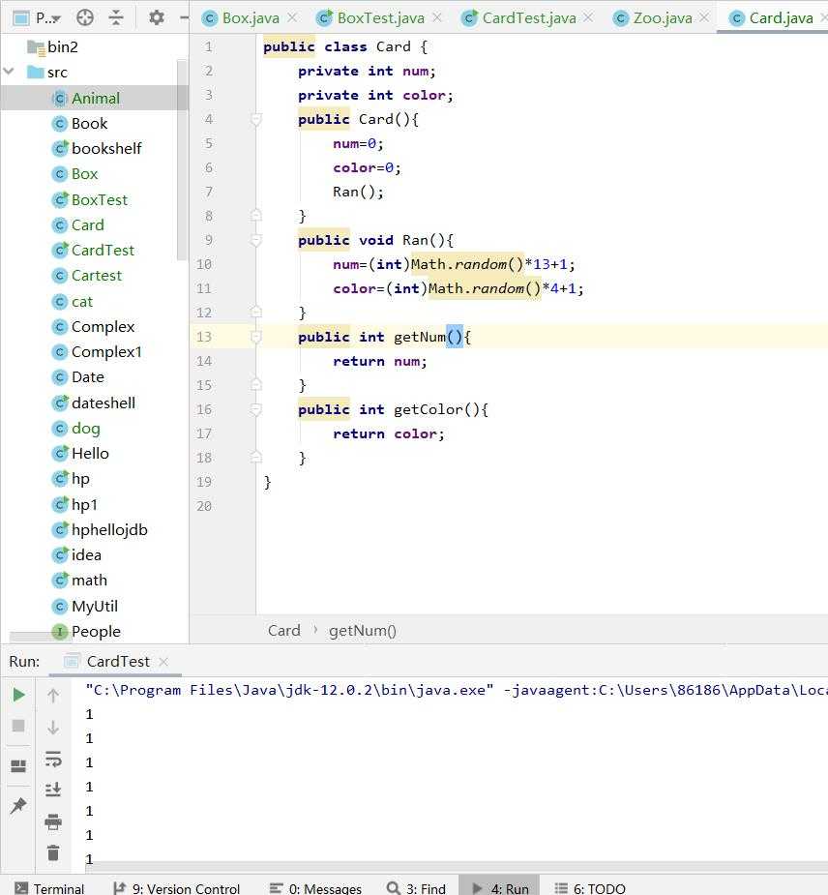Click the down arrow in Run panel

coord(53,728)
